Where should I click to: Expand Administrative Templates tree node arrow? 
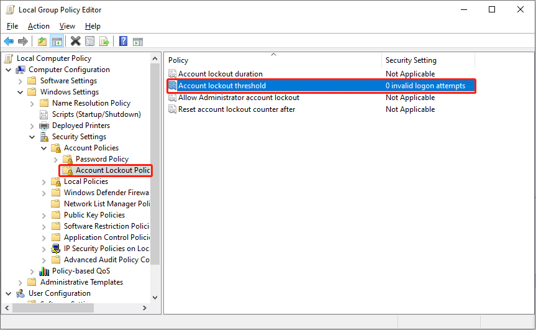click(x=20, y=282)
